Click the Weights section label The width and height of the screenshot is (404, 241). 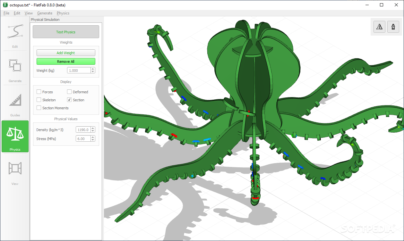coord(66,42)
